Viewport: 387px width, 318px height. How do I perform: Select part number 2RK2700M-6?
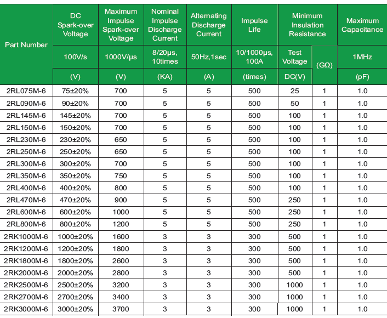click(26, 297)
